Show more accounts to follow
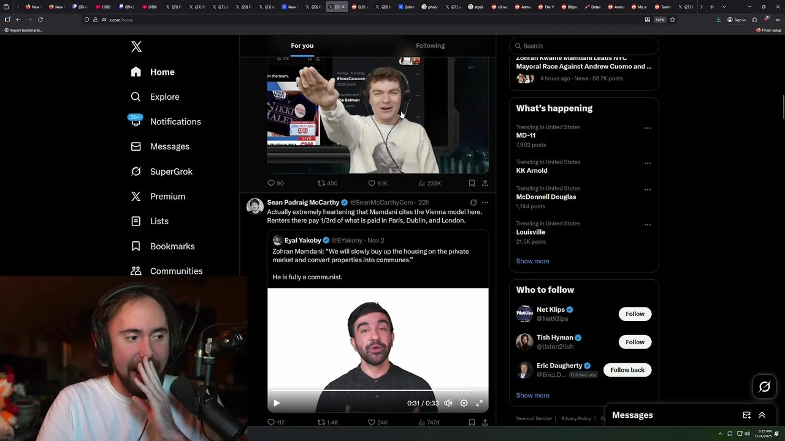 coord(532,395)
